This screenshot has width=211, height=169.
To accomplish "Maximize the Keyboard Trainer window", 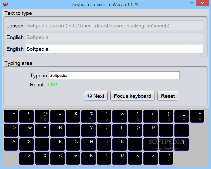I will [x=192, y=4].
